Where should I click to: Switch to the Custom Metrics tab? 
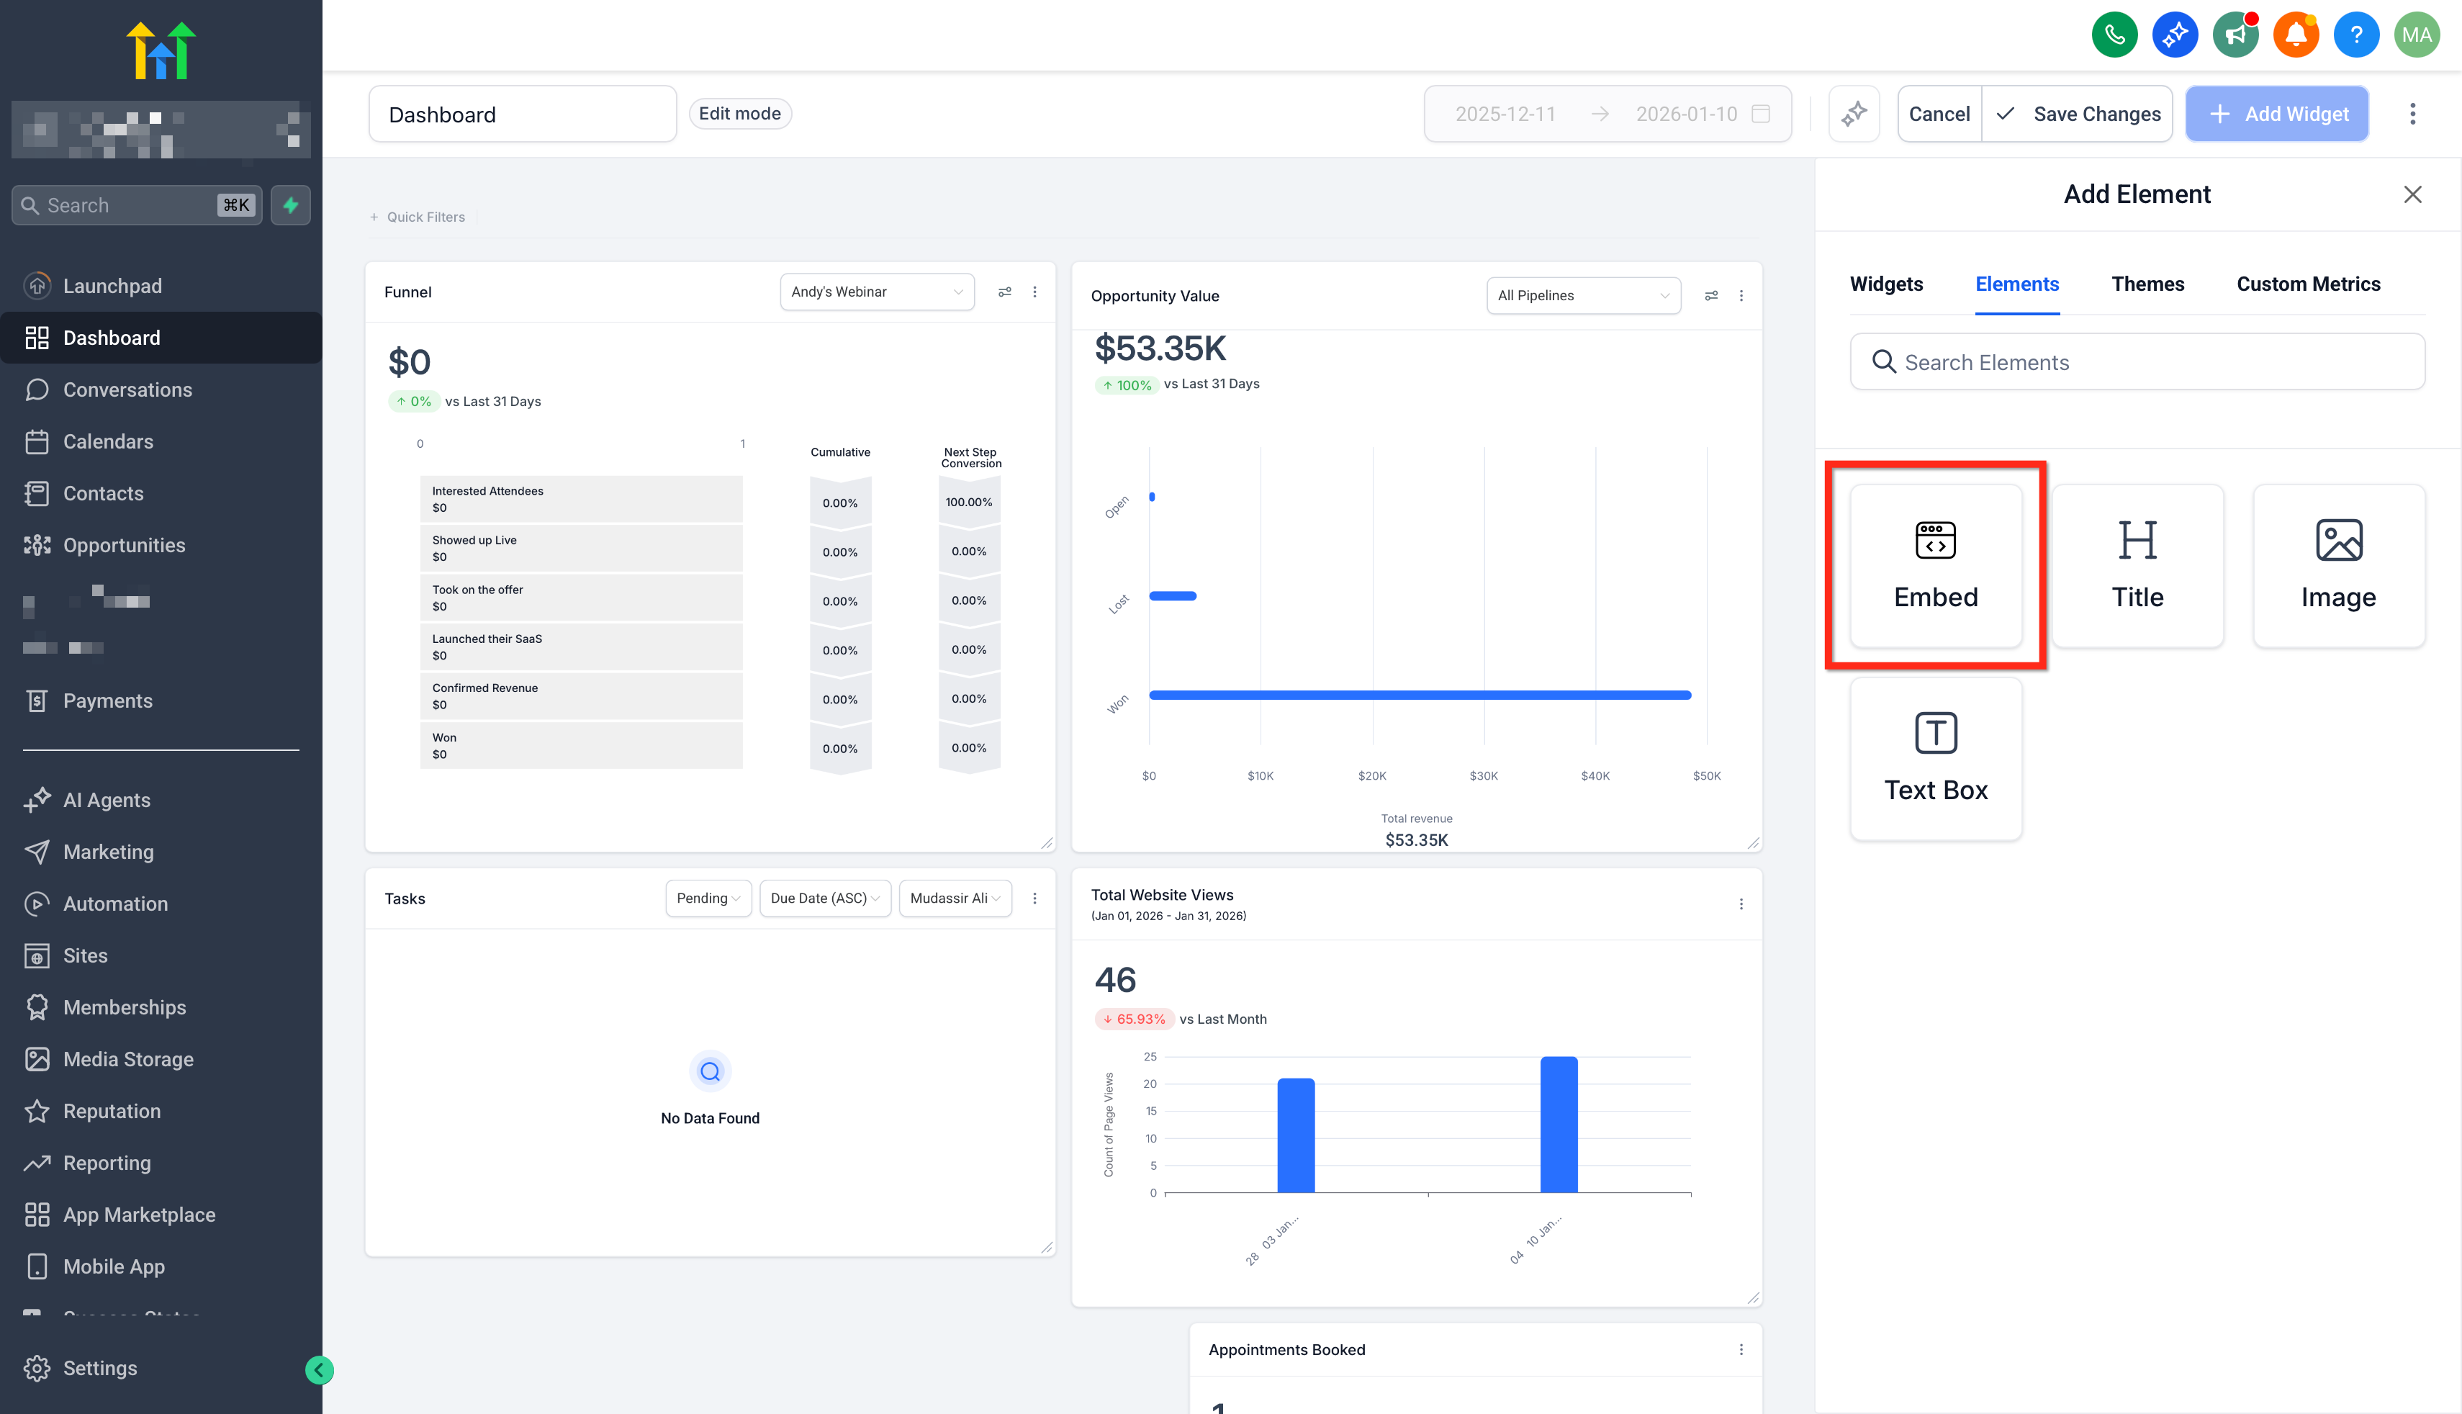click(x=2308, y=284)
